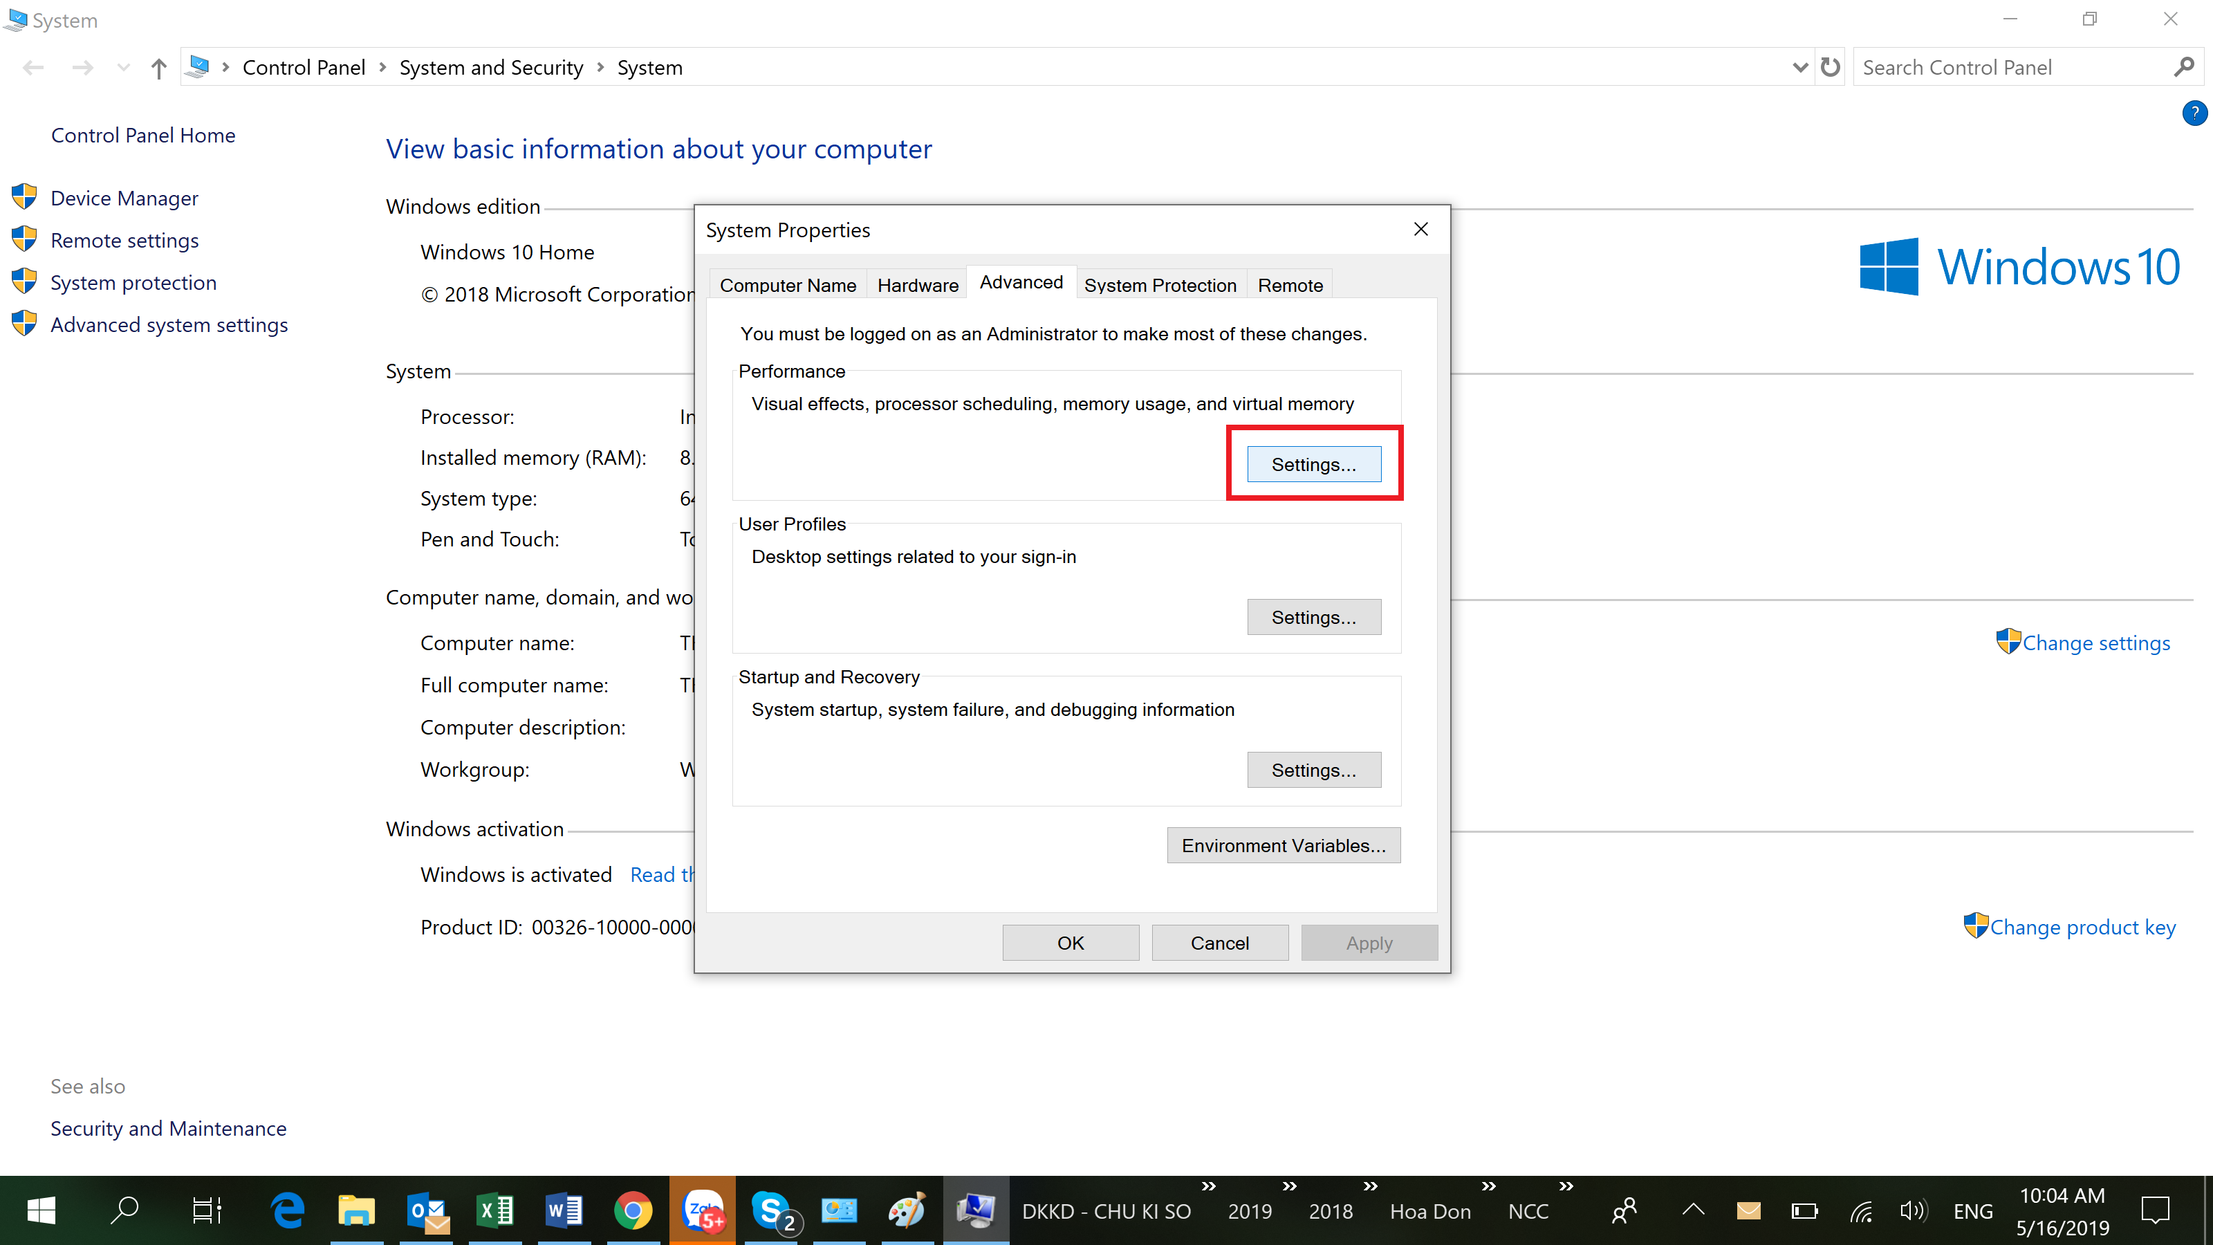Click System and Security in the breadcrumb

click(x=490, y=67)
